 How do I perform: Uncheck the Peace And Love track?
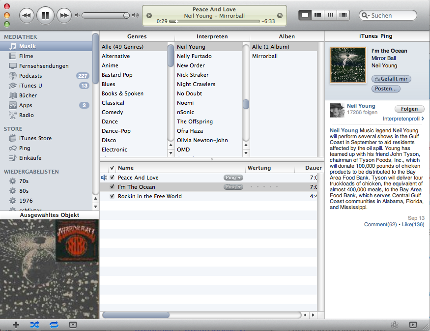click(112, 178)
